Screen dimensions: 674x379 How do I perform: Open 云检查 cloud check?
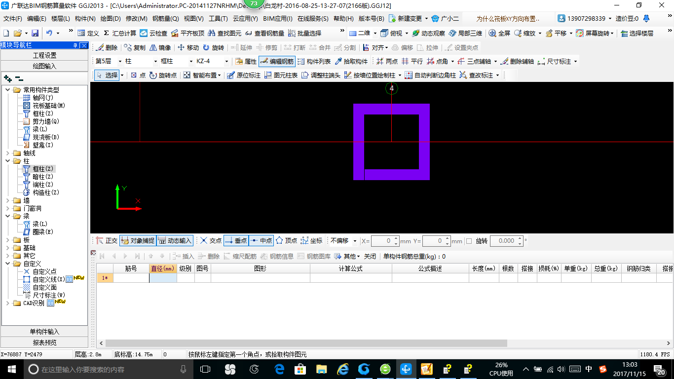pos(153,33)
